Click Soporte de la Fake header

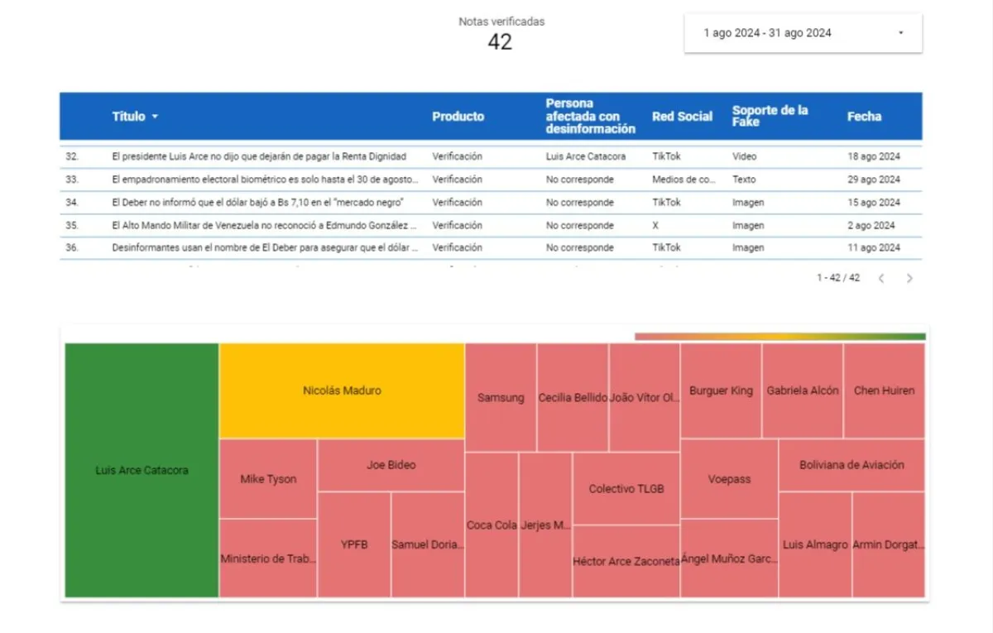coord(770,116)
